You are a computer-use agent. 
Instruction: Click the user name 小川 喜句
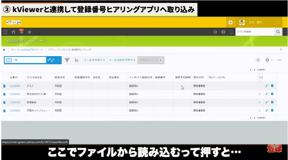255,22
